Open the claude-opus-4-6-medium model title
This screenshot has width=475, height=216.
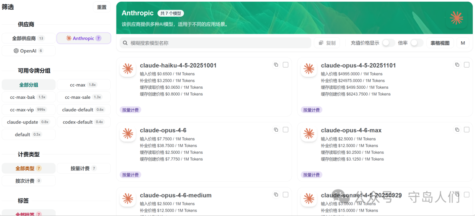pyautogui.click(x=175, y=195)
